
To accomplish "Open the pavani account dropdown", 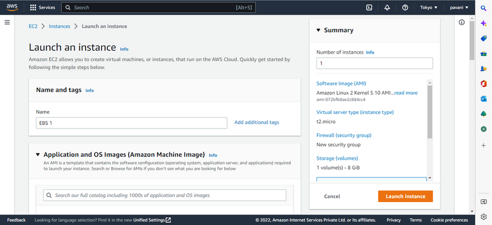I will tap(460, 8).
